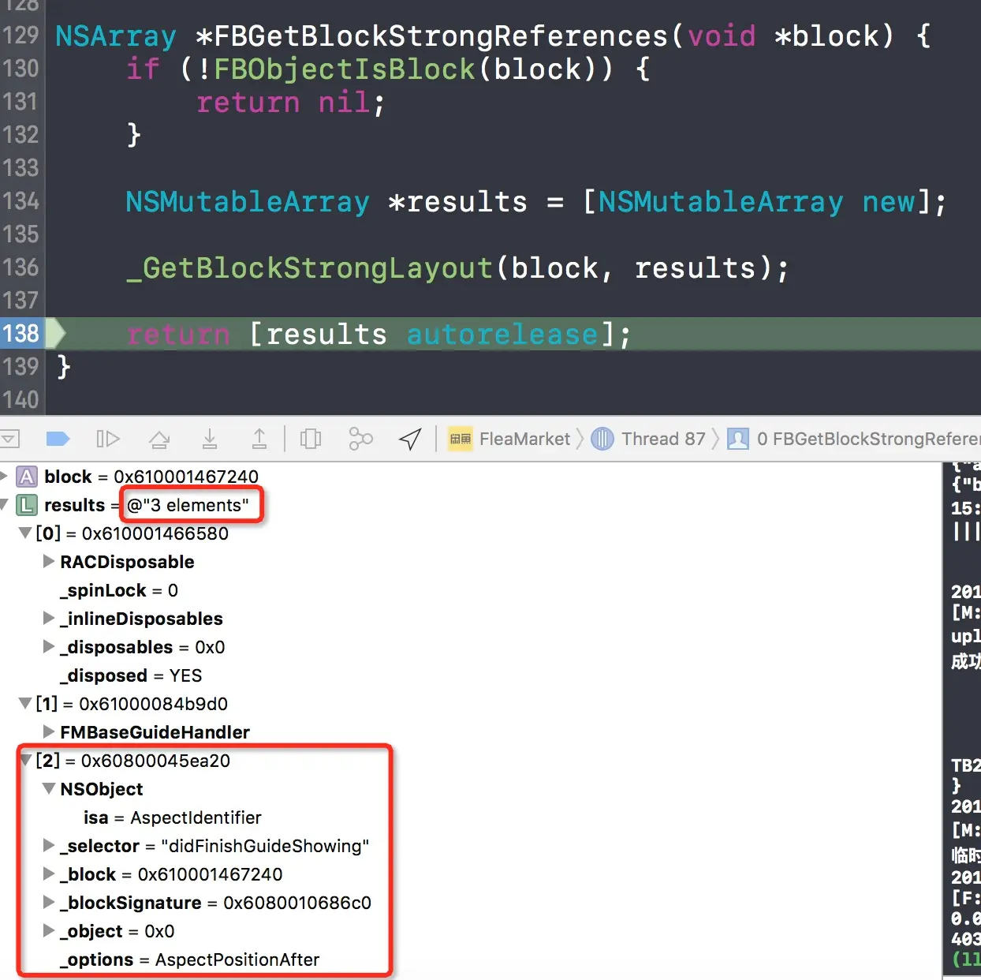Screen dimensions: 981x980
Task: Expand the _selector row
Action: [49, 845]
